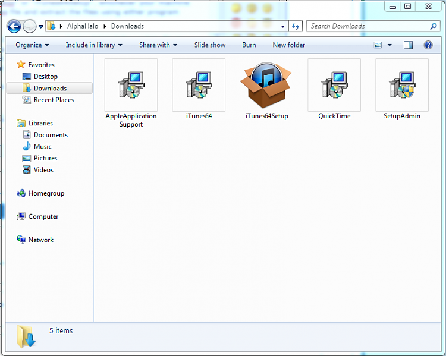This screenshot has width=446, height=356.
Task: Click the Burn toolbar button
Action: click(249, 45)
